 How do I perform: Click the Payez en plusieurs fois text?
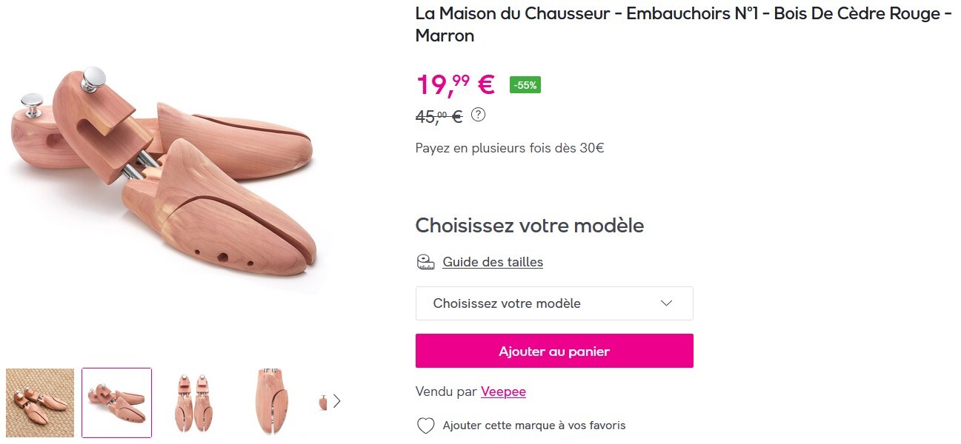(509, 148)
